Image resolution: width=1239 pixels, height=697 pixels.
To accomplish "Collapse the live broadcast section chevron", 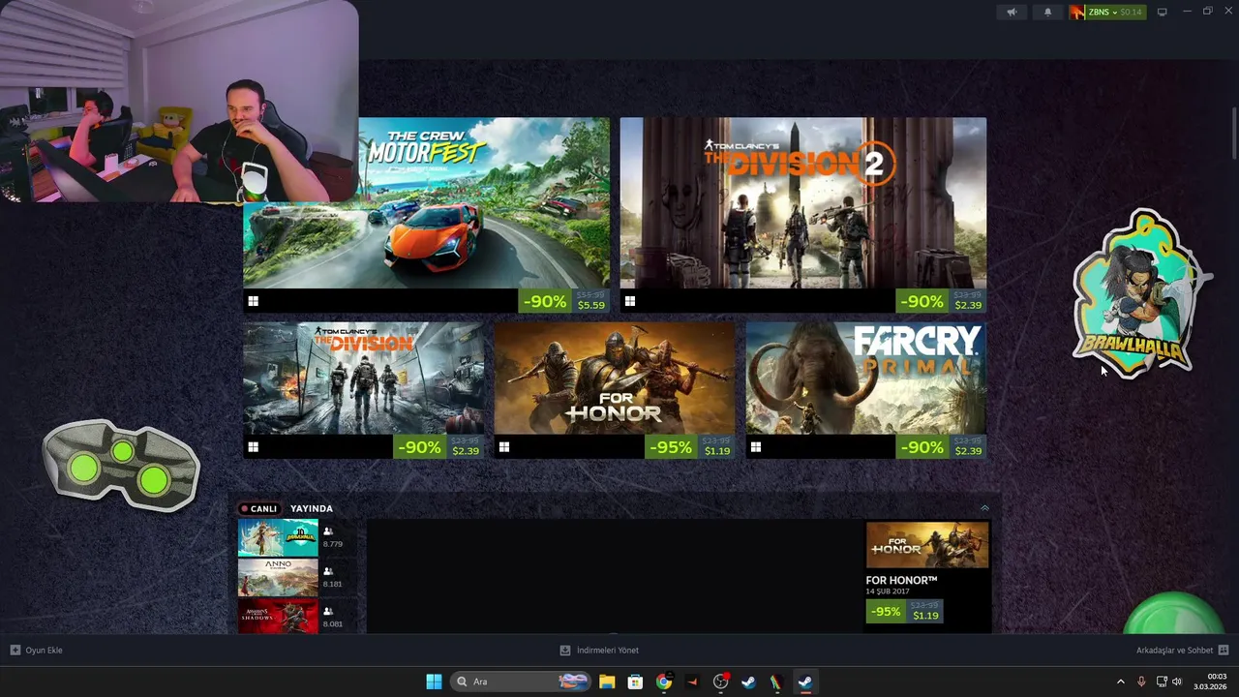I will (984, 508).
